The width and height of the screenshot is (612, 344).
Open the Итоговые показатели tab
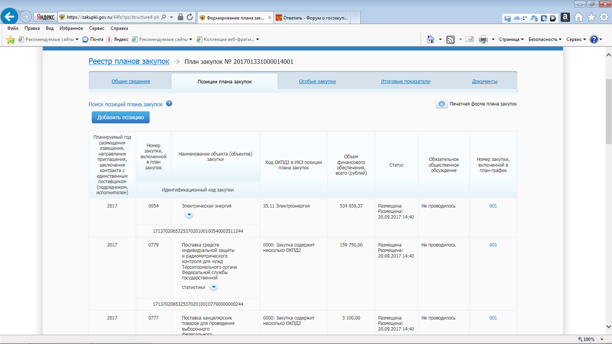tap(405, 81)
